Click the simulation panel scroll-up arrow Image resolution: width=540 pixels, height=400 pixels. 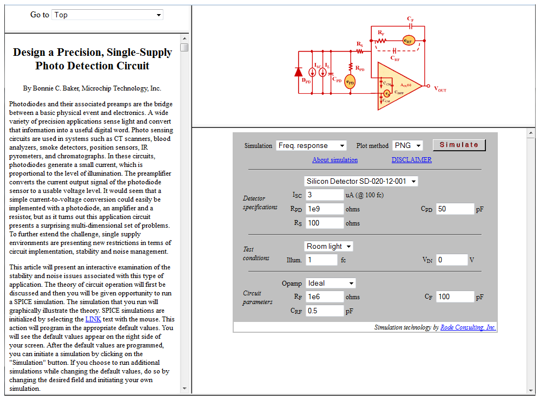click(531, 132)
